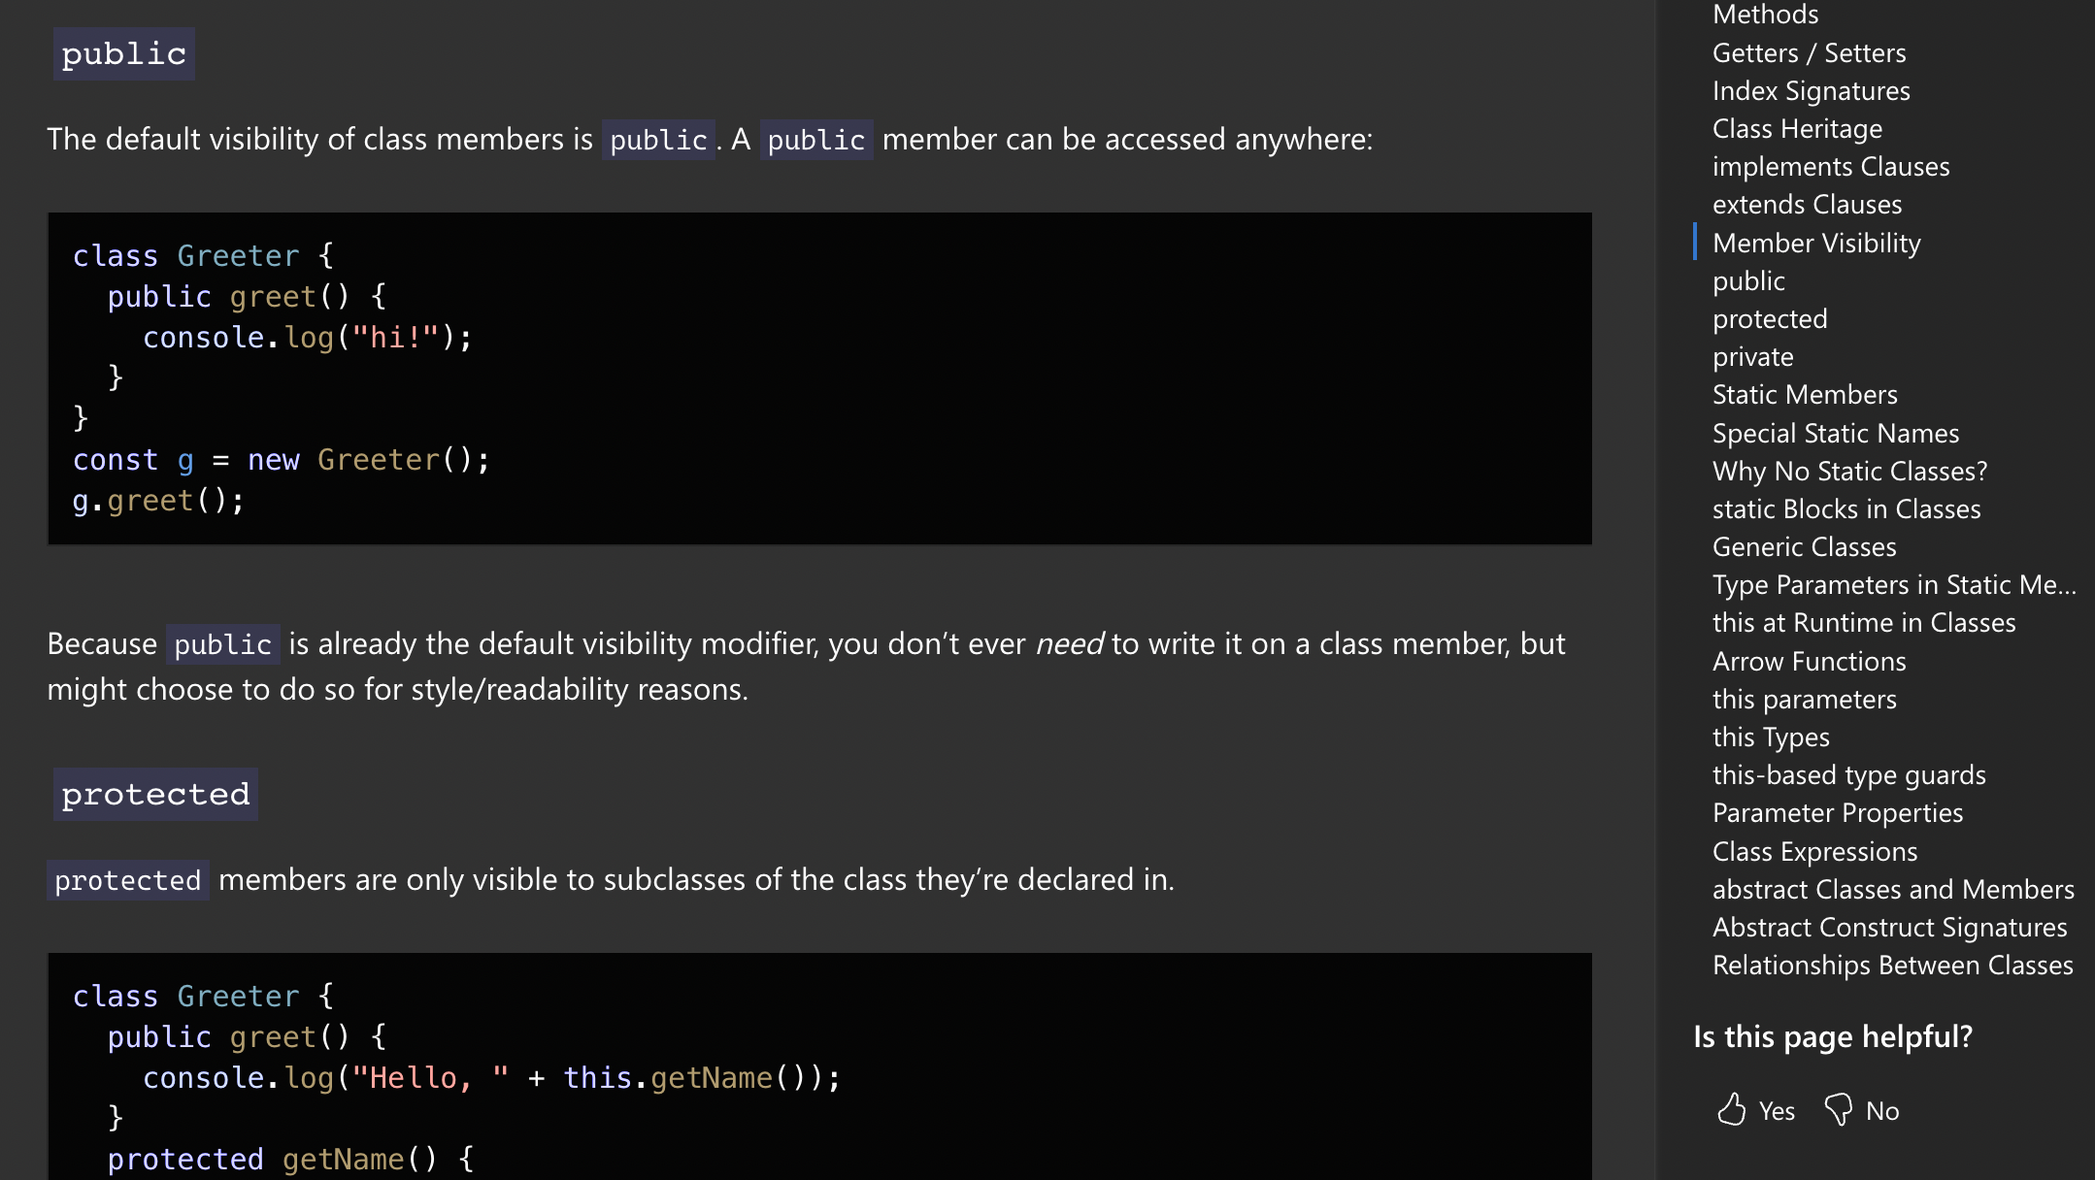Expand the Class Heritage section

tap(1797, 128)
